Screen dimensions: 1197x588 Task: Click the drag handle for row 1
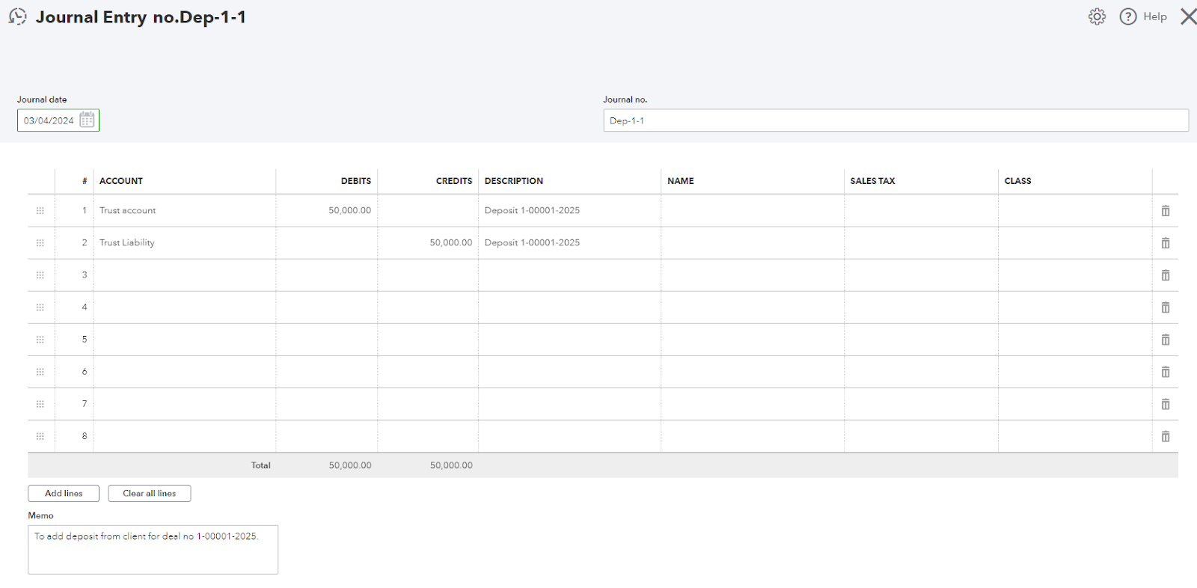[40, 211]
